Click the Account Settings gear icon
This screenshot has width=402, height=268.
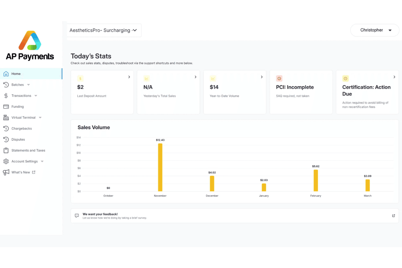tap(6, 161)
